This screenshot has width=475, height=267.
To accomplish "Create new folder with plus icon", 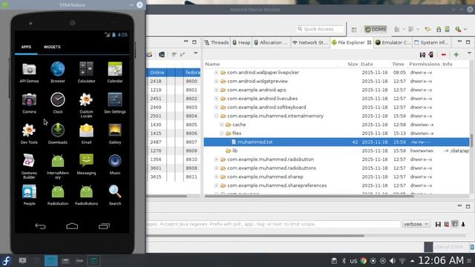I will pos(456,54).
